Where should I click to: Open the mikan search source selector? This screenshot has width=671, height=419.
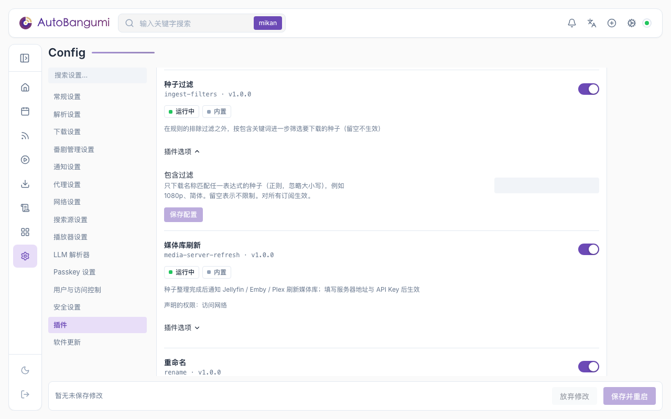(x=268, y=23)
